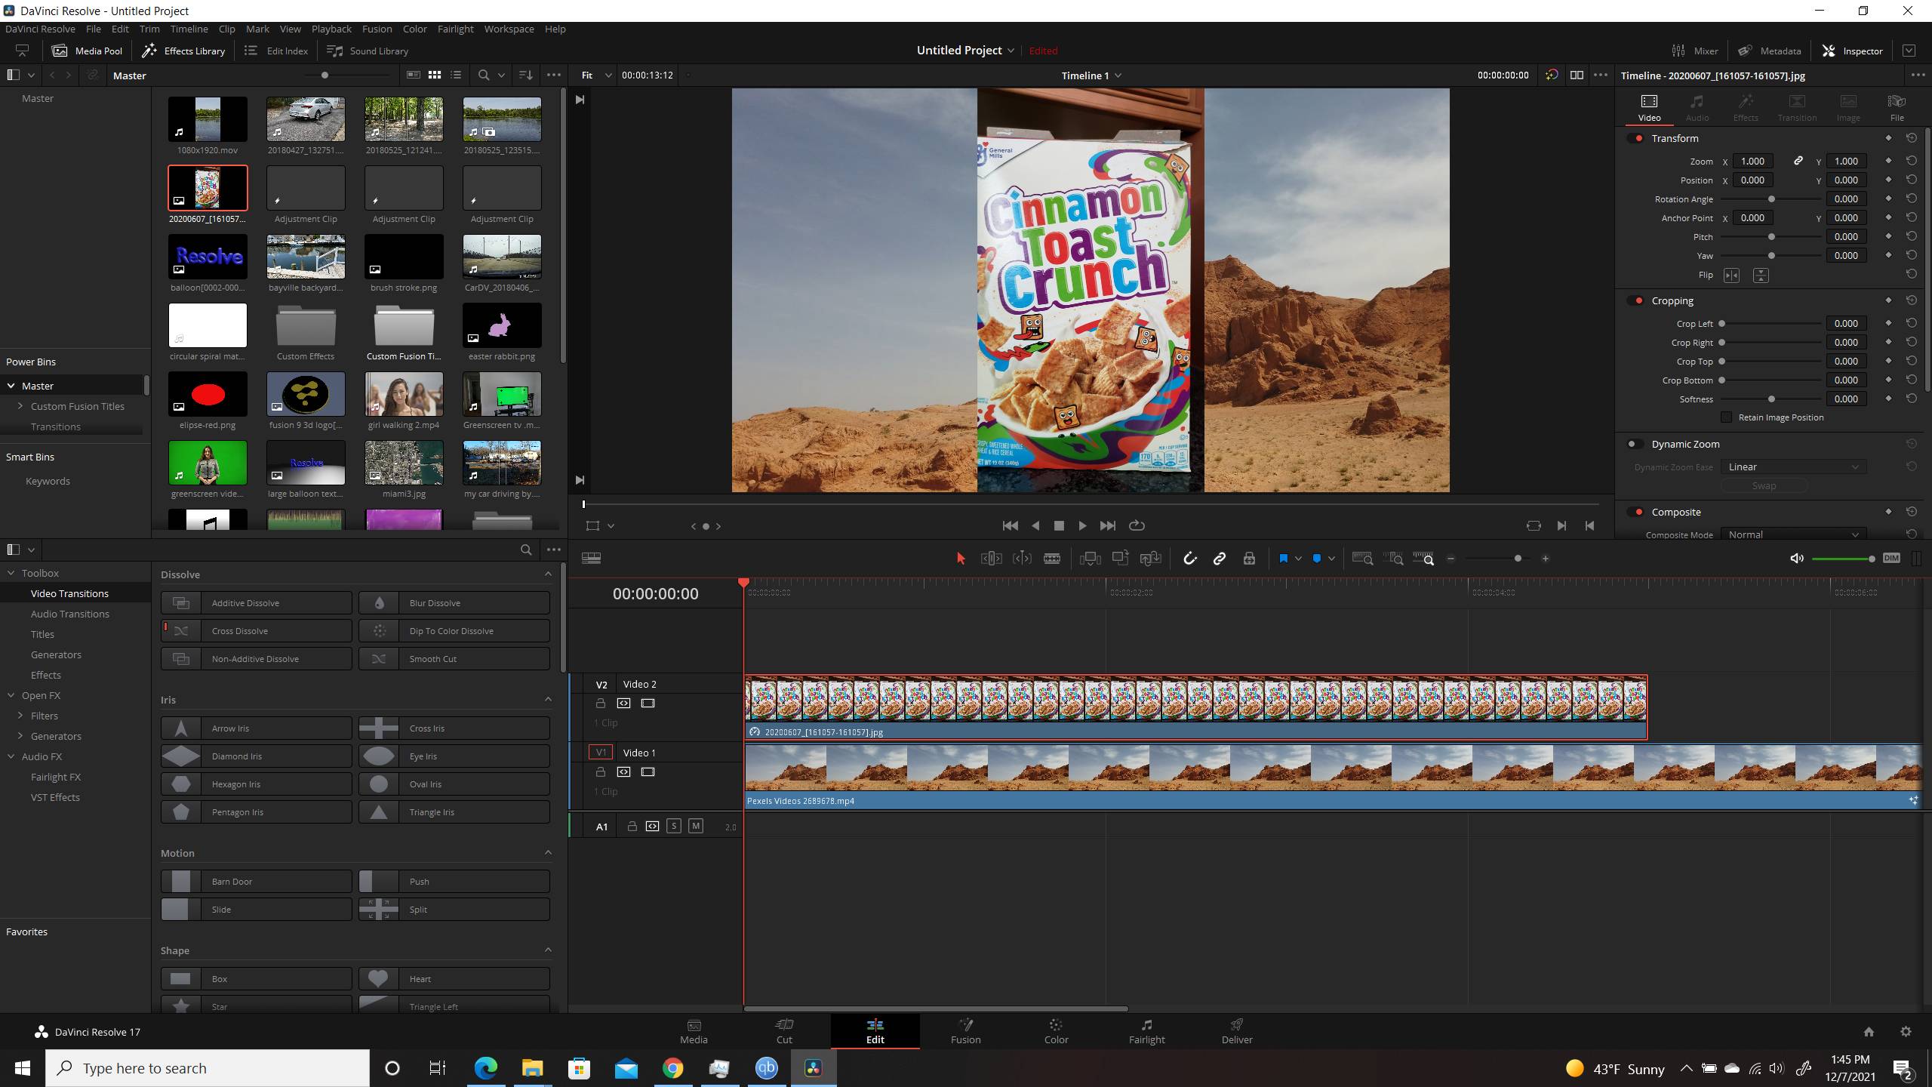1932x1087 pixels.
Task: Select the arrow Selection Mode tool
Action: click(x=960, y=559)
